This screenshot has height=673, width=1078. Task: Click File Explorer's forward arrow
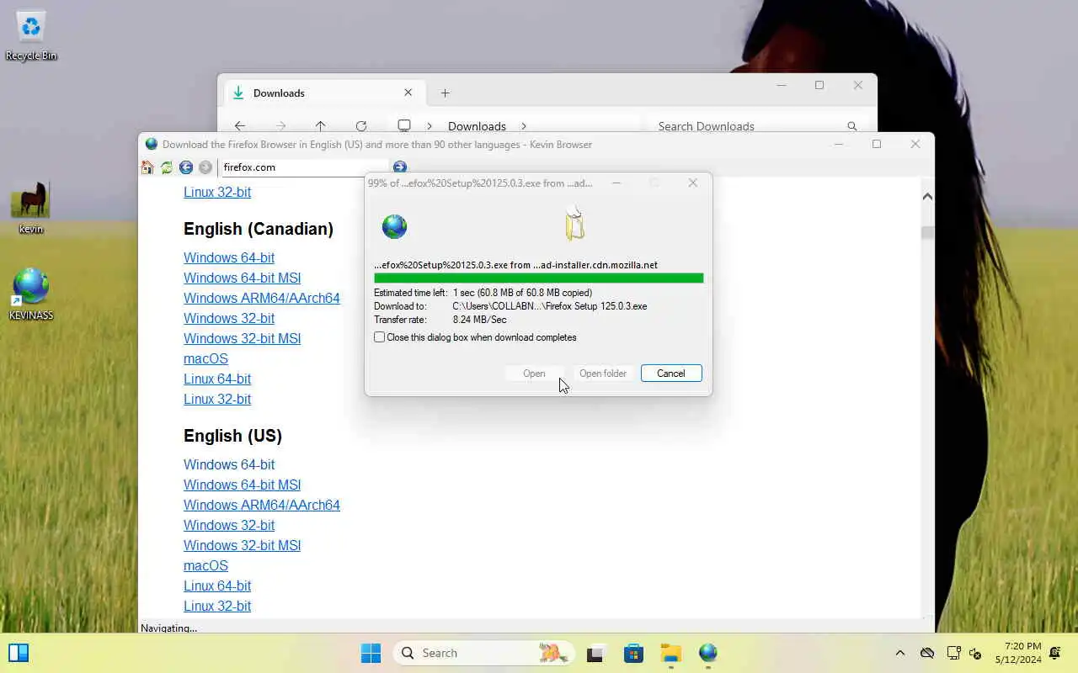click(280, 126)
